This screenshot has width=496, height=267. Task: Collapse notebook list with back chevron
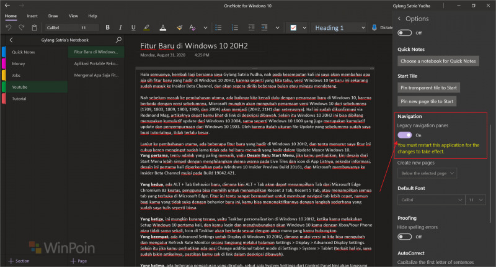click(x=11, y=40)
